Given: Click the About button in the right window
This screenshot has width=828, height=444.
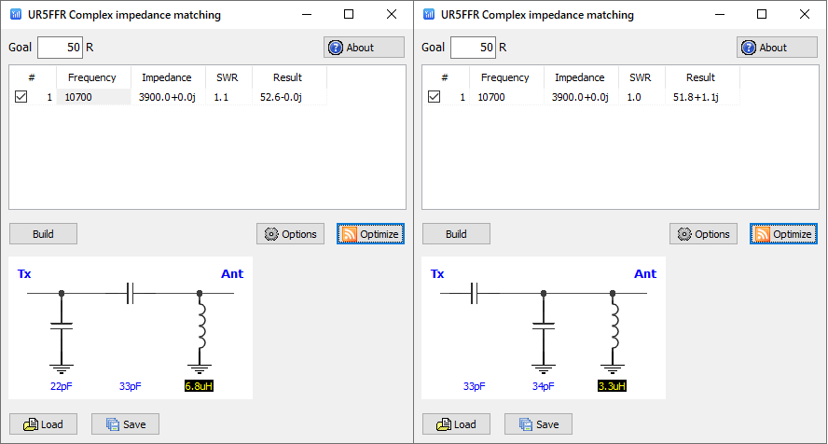Looking at the screenshot, I should coord(777,48).
